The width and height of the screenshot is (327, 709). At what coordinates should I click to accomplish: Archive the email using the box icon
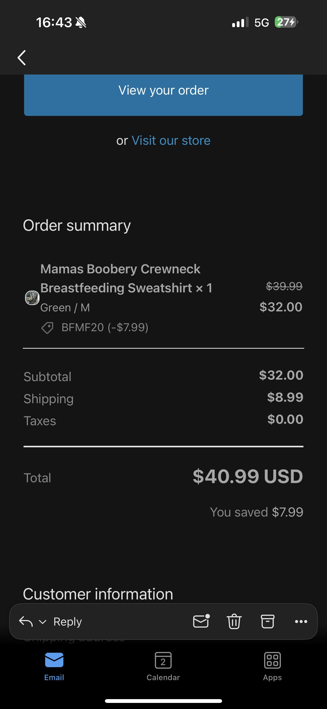[267, 622]
